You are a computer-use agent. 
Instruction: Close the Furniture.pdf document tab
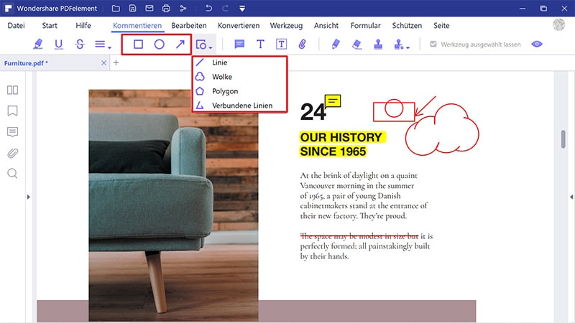pos(103,63)
